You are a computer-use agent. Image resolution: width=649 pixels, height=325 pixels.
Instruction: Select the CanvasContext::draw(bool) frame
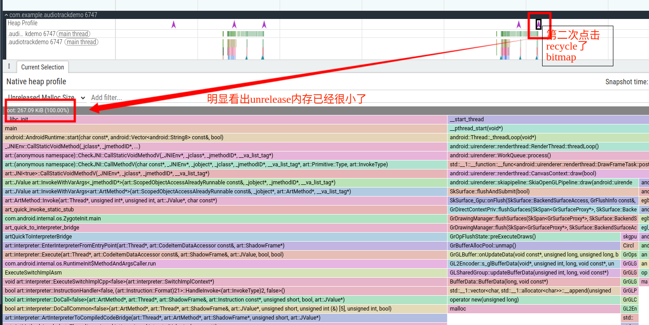(548, 174)
